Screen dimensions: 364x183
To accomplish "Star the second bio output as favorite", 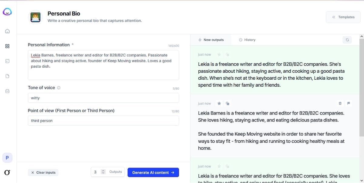I will pyautogui.click(x=219, y=103).
